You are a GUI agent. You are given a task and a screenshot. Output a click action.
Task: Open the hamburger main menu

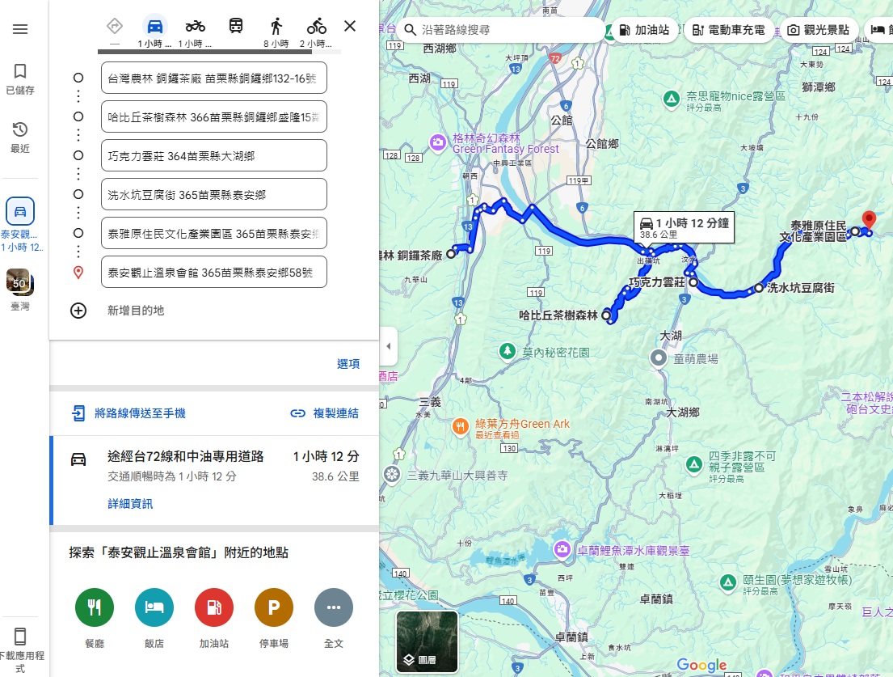[20, 29]
